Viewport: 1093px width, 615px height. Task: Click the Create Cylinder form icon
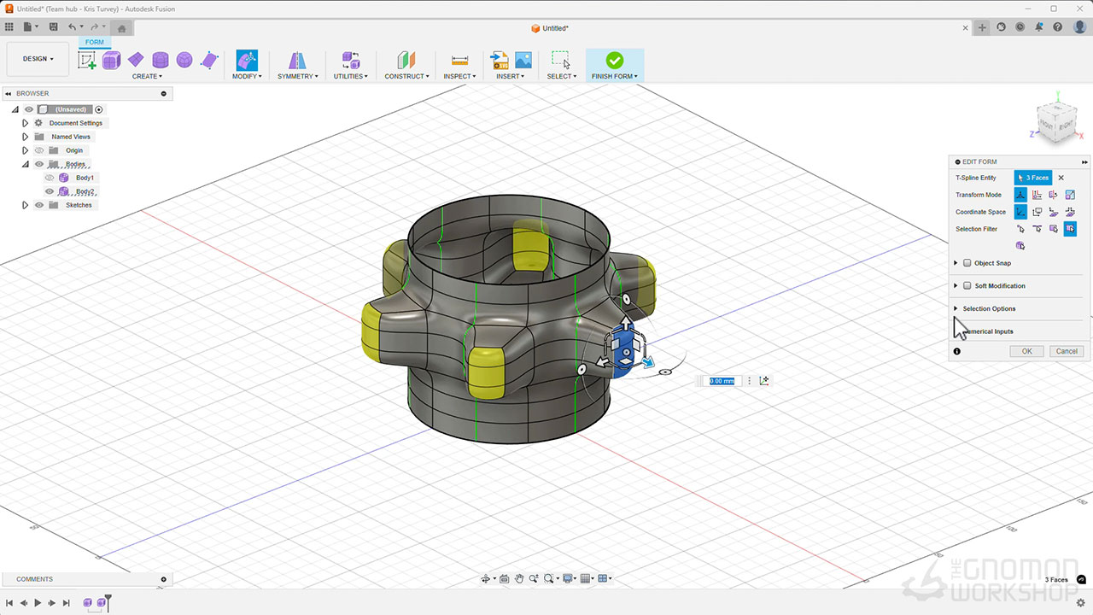161,60
